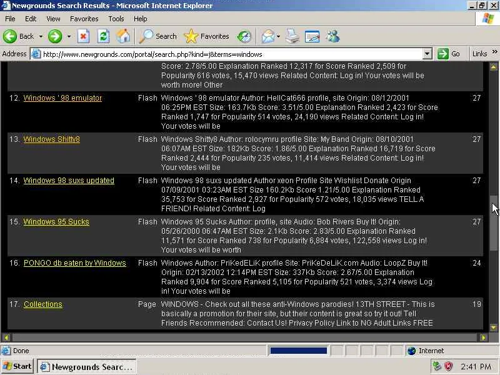Click the vertical scrollbar thumb
Viewport: 500px width, 375px height.
click(x=494, y=223)
